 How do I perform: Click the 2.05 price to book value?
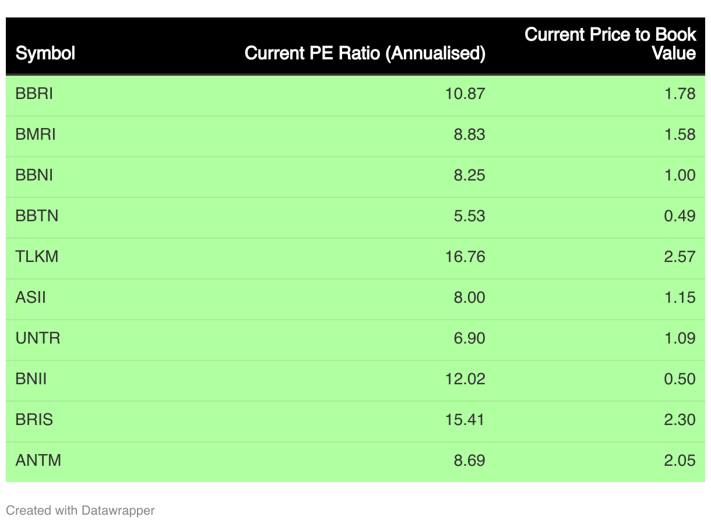click(x=680, y=461)
